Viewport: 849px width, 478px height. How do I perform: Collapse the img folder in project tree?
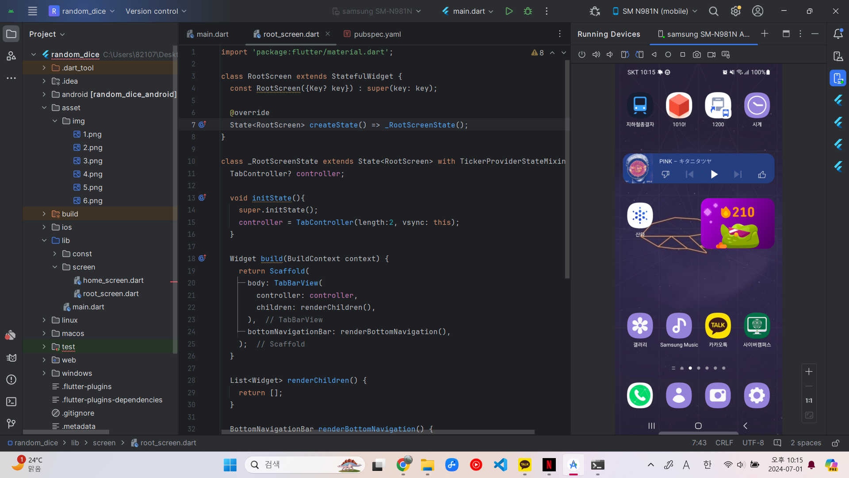(55, 121)
